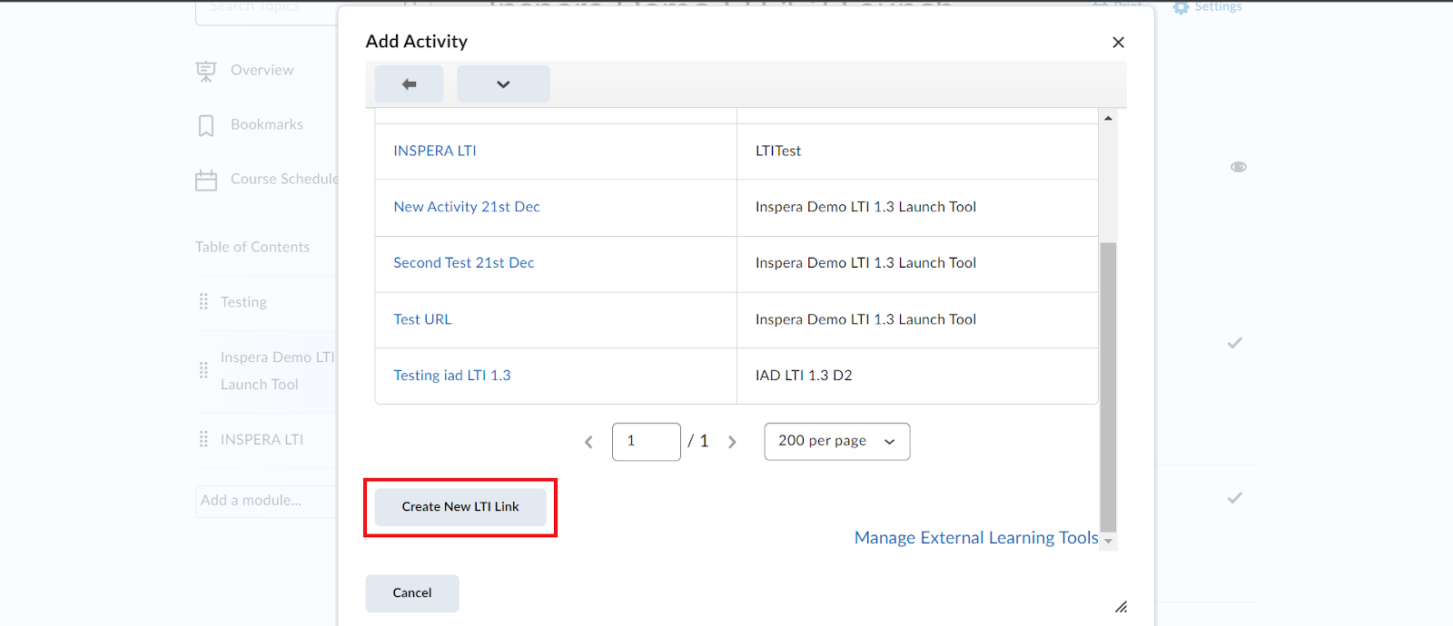Open the 200 per page dropdown
The image size is (1453, 626).
[837, 442]
